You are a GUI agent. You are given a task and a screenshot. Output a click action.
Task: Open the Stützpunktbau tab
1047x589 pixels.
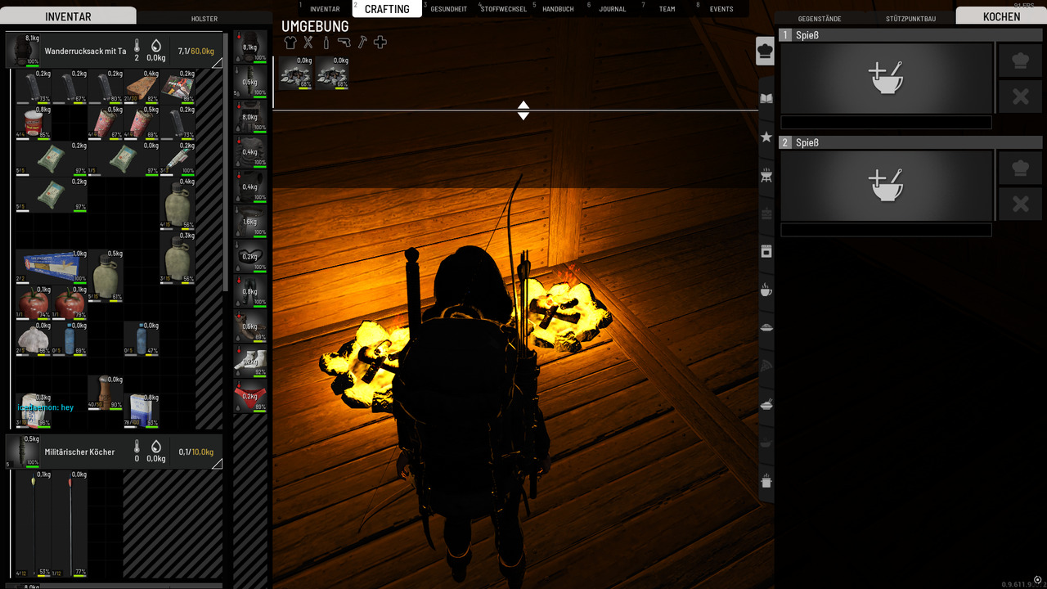[x=910, y=18]
